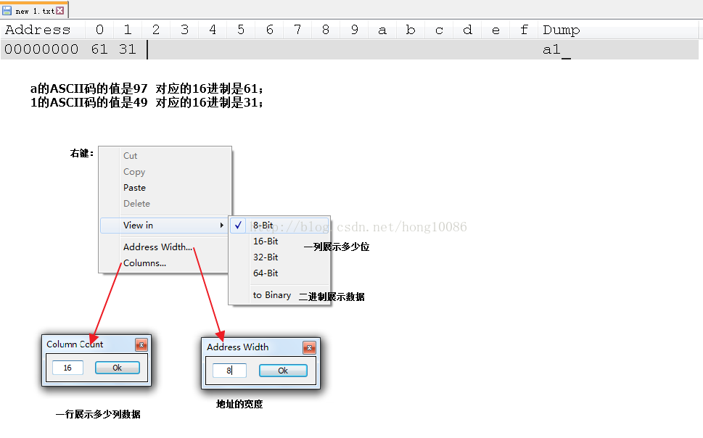The height and width of the screenshot is (438, 703).
Task: Choose Paste from the context menu
Action: (x=134, y=187)
